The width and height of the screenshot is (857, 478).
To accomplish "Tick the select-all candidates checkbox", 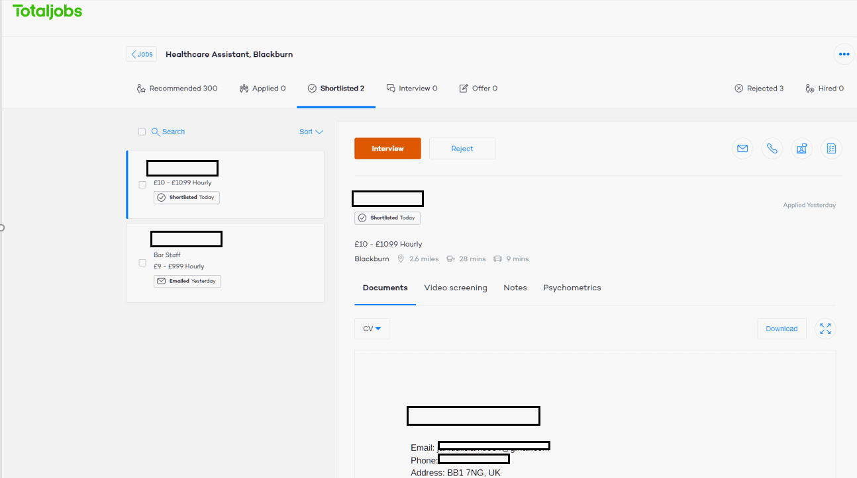I will pos(142,132).
